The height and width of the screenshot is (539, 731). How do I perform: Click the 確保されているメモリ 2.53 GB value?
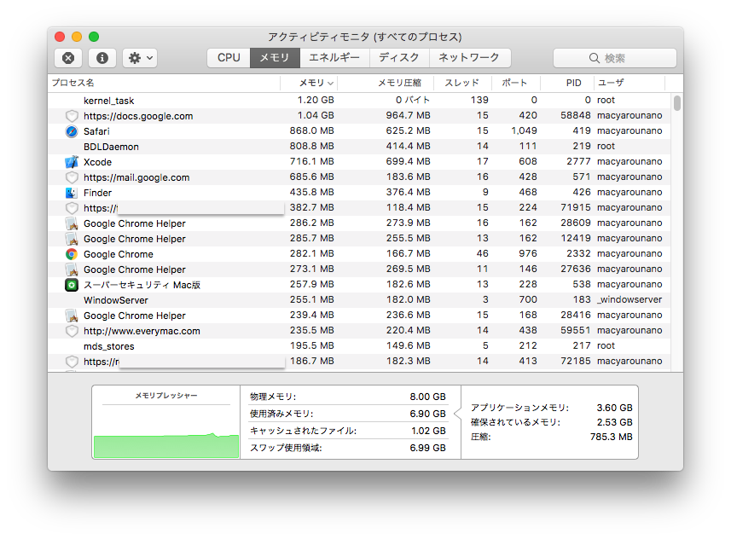coord(614,422)
